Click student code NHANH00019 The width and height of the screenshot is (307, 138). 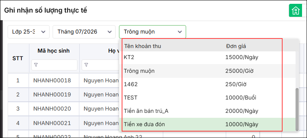pyautogui.click(x=52, y=95)
